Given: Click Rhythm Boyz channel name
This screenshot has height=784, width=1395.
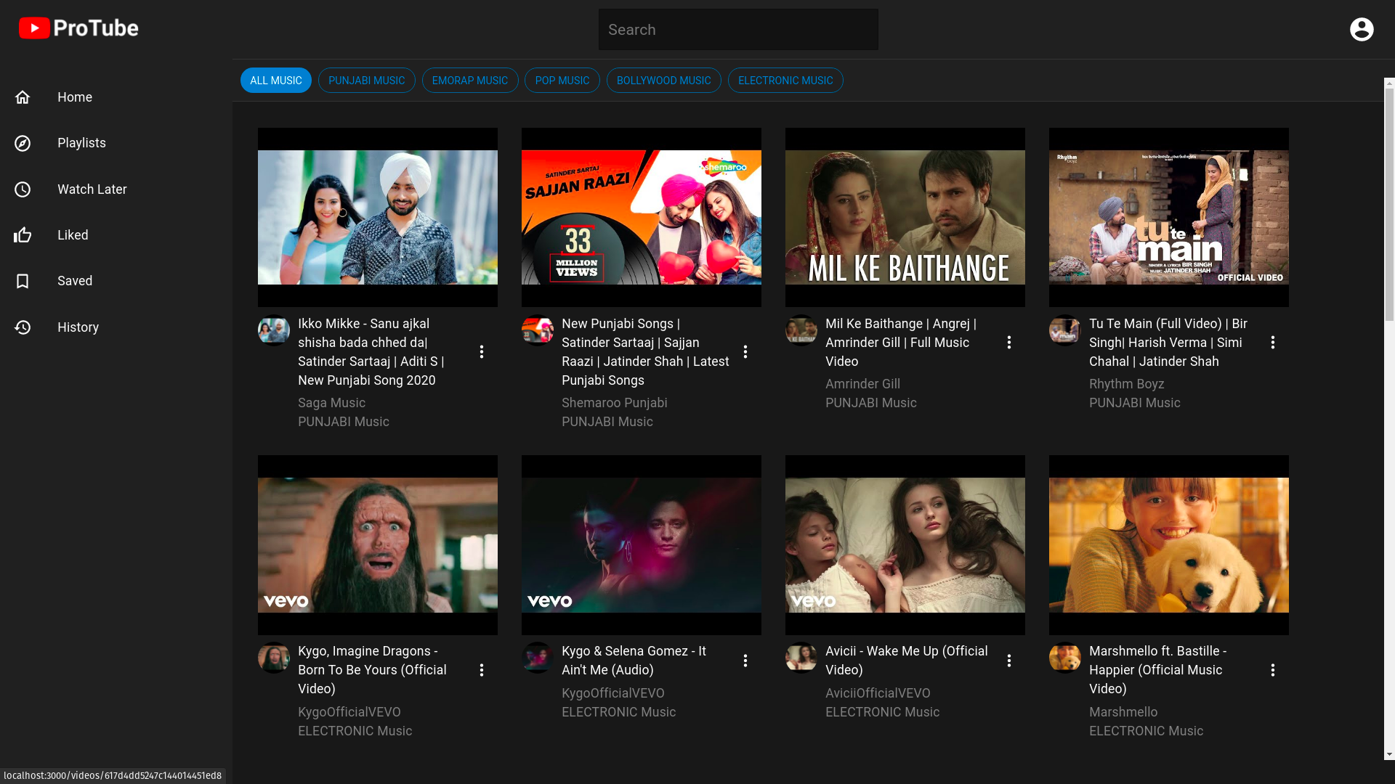Looking at the screenshot, I should point(1127,384).
